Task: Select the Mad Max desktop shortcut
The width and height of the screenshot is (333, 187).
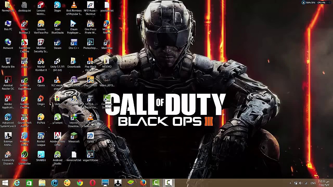Action: 107,44
